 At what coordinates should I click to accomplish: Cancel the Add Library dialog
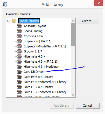pos(88,106)
